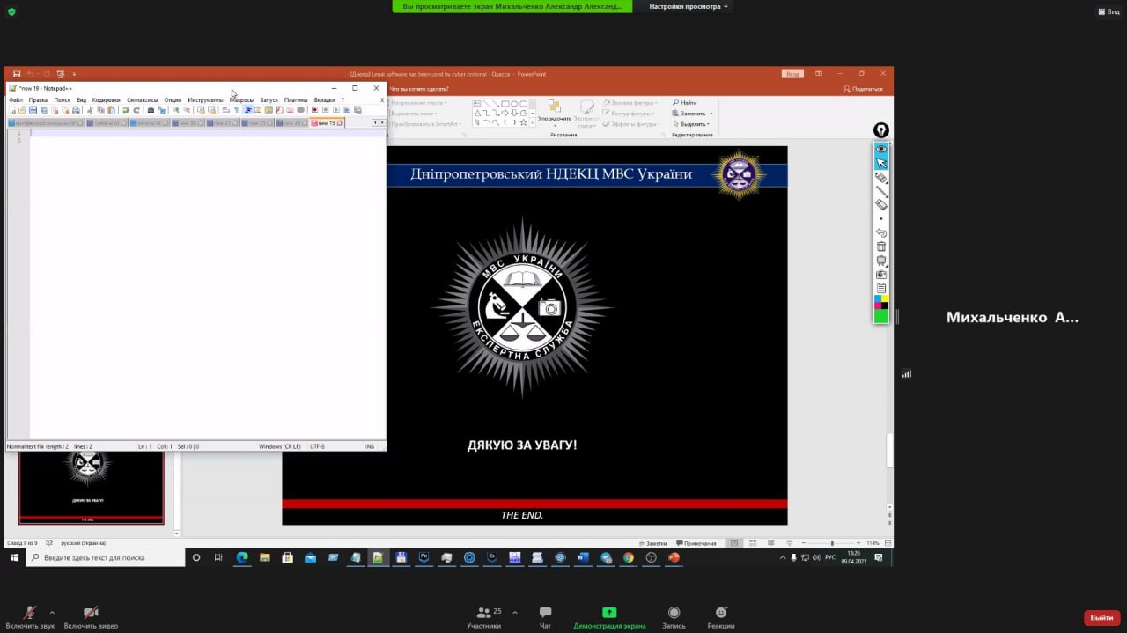The height and width of the screenshot is (633, 1127).
Task: Click Упорядочить arrange button in PowerPoint
Action: click(x=554, y=112)
